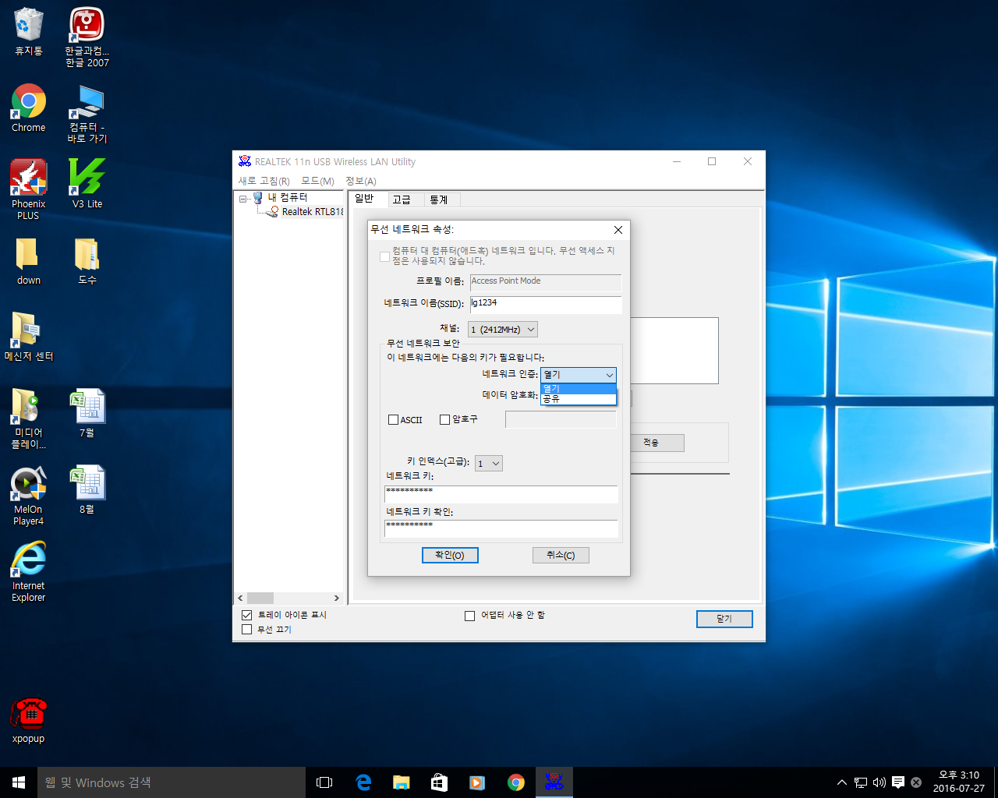998x798 pixels.
Task: Open the Recycle Bin desktop icon
Action: (x=29, y=31)
